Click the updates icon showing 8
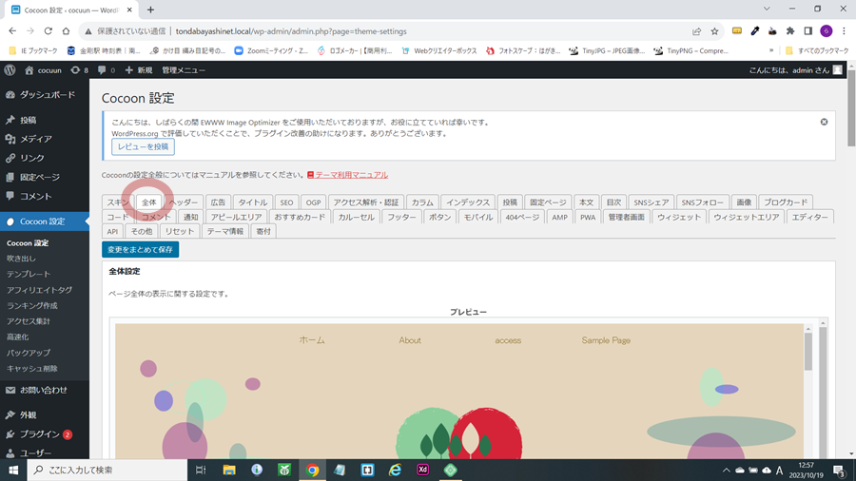856x481 pixels. pos(79,70)
